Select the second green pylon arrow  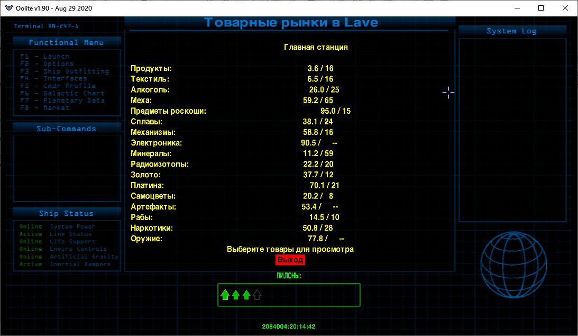pos(236,295)
